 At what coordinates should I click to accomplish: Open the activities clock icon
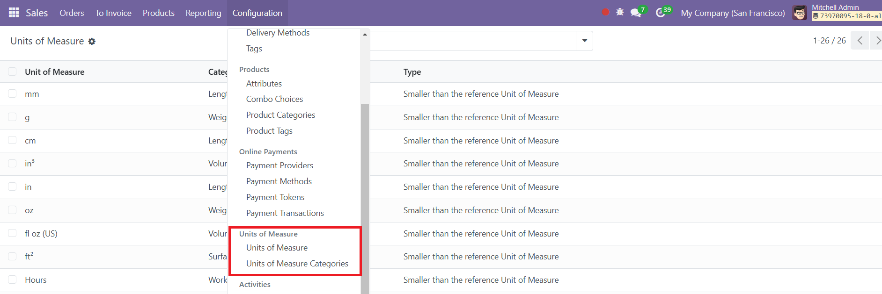pyautogui.click(x=661, y=13)
